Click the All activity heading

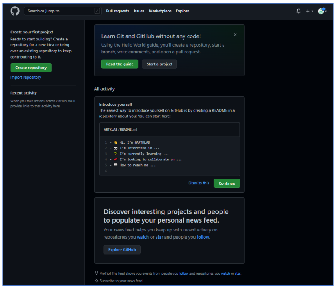tap(104, 89)
